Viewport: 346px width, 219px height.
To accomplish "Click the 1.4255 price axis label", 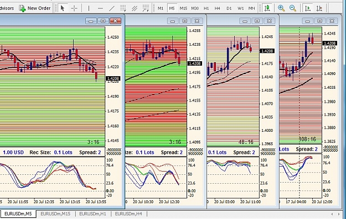I will click(x=195, y=30).
